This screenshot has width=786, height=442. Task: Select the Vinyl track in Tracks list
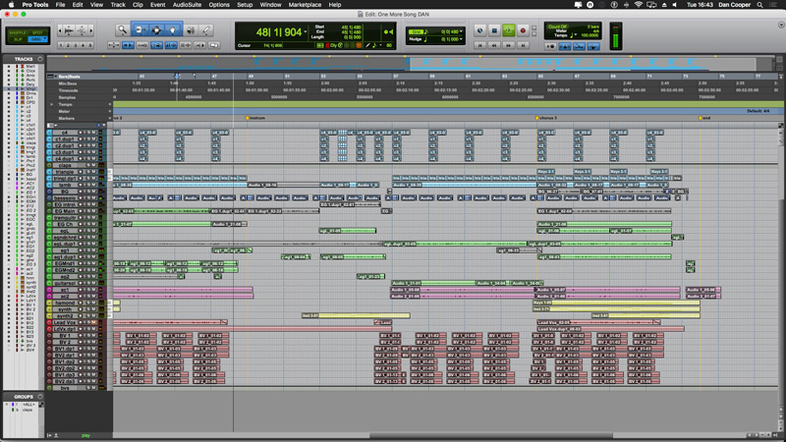click(x=30, y=88)
